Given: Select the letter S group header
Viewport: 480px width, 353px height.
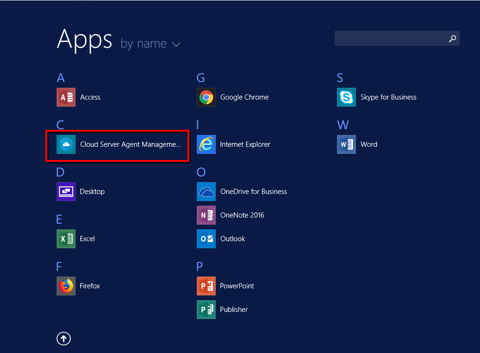Looking at the screenshot, I should click(x=340, y=78).
